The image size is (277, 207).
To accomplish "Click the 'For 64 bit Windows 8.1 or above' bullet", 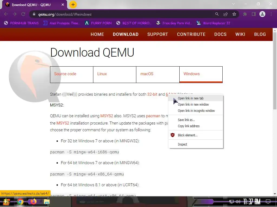I will click(x=100, y=185).
